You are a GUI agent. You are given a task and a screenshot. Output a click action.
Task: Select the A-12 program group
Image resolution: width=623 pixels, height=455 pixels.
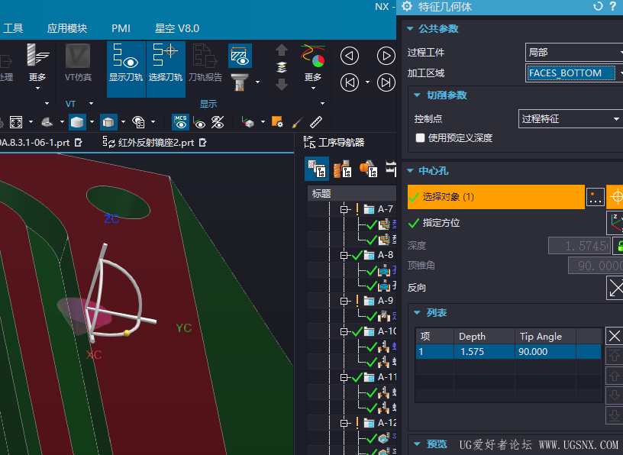point(386,422)
